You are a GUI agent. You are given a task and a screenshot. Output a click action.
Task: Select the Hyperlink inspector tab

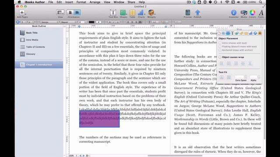pyautogui.click(x=255, y=33)
